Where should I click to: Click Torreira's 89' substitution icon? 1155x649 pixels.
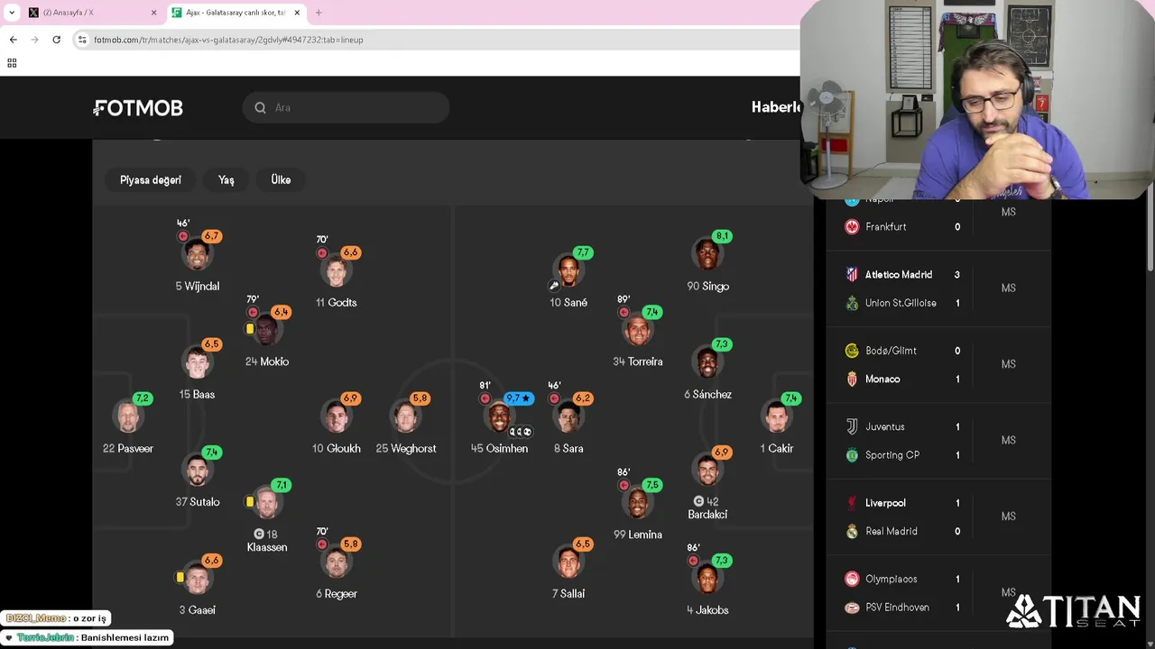click(624, 313)
